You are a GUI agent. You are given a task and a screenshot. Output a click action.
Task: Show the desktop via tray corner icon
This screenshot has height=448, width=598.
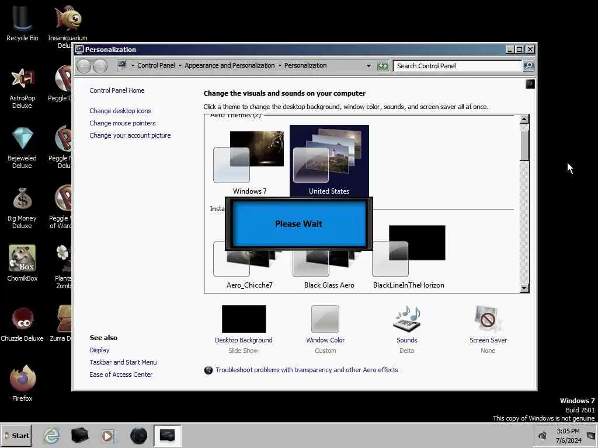pyautogui.click(x=591, y=436)
